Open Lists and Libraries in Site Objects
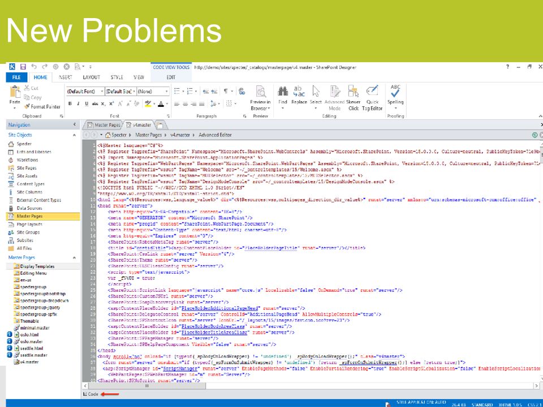Image resolution: width=543 pixels, height=407 pixels. coord(34,152)
